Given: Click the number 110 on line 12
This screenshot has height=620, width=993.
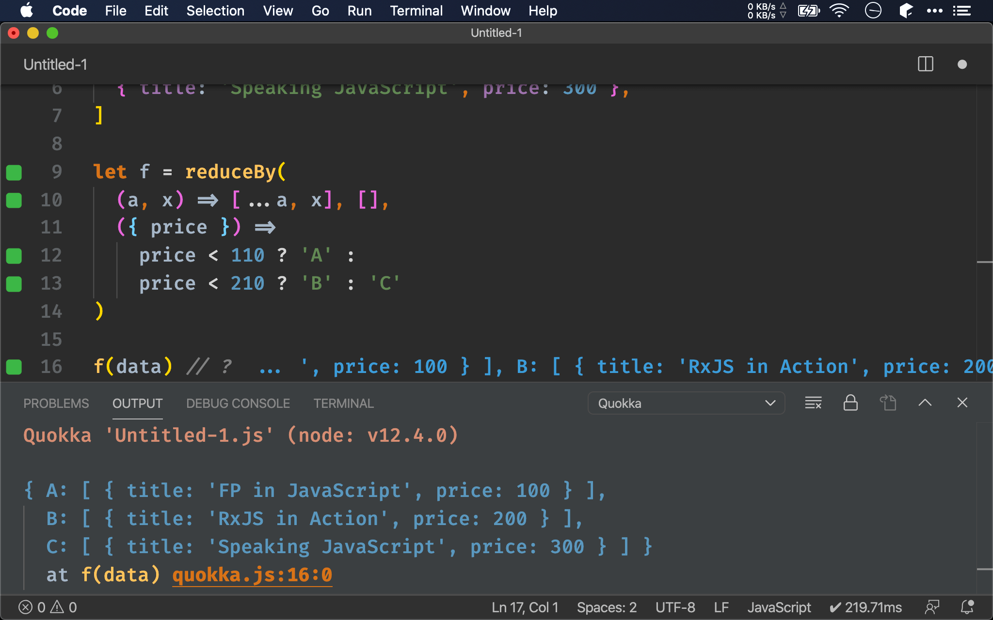Looking at the screenshot, I should (248, 255).
